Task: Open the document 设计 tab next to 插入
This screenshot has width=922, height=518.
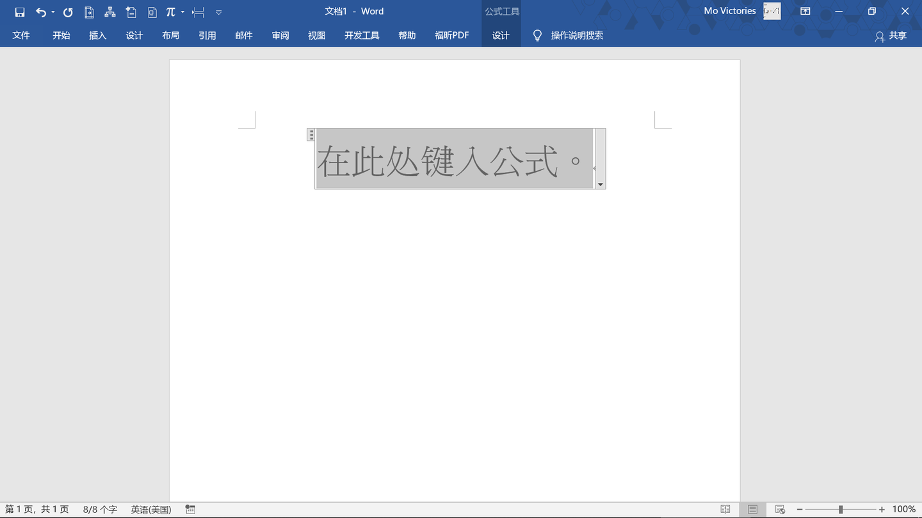Action: click(134, 35)
